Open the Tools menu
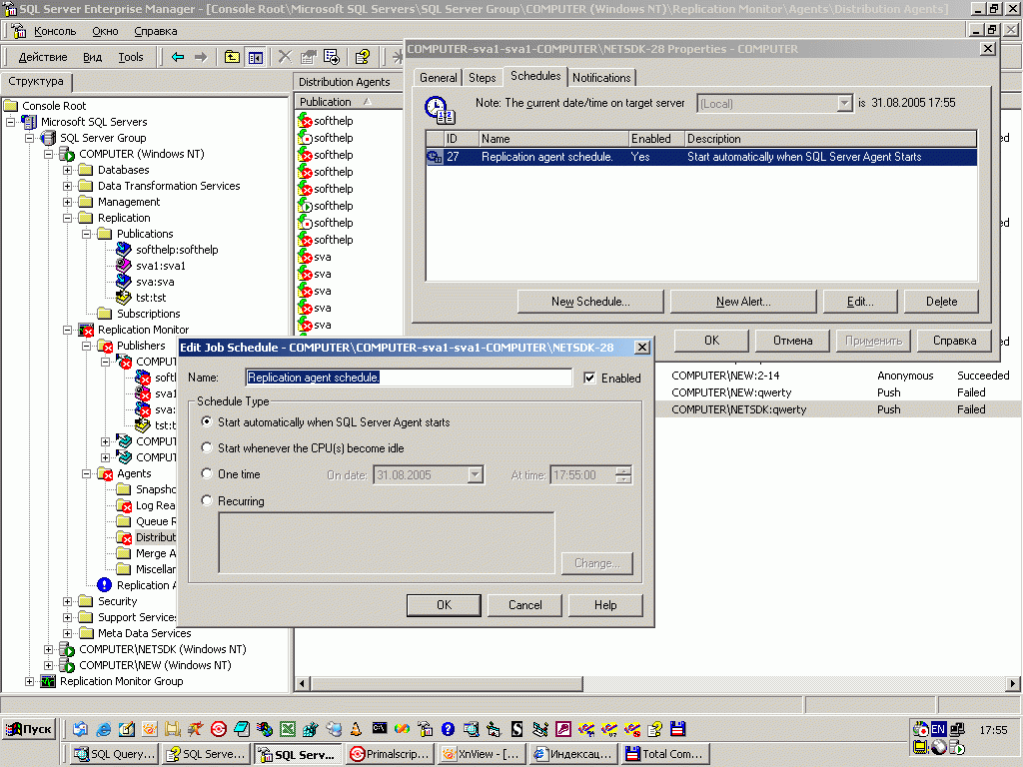The width and height of the screenshot is (1023, 767). point(131,57)
